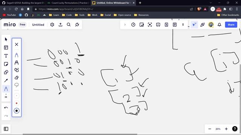Zoom out with minus button

[210, 129]
